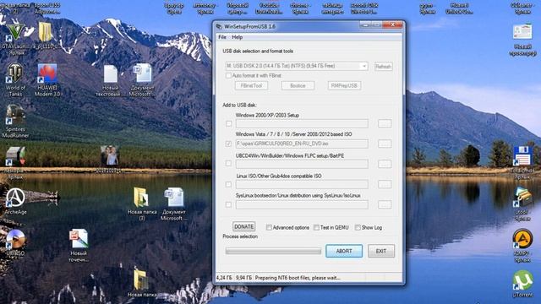The height and width of the screenshot is (304, 541).
Task: Click the 4,24 ГБ status bar value
Action: pyautogui.click(x=224, y=278)
